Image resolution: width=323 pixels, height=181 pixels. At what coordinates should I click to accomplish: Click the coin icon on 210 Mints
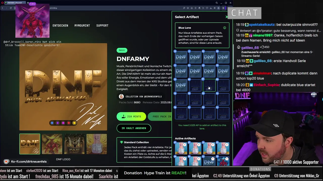point(123,117)
